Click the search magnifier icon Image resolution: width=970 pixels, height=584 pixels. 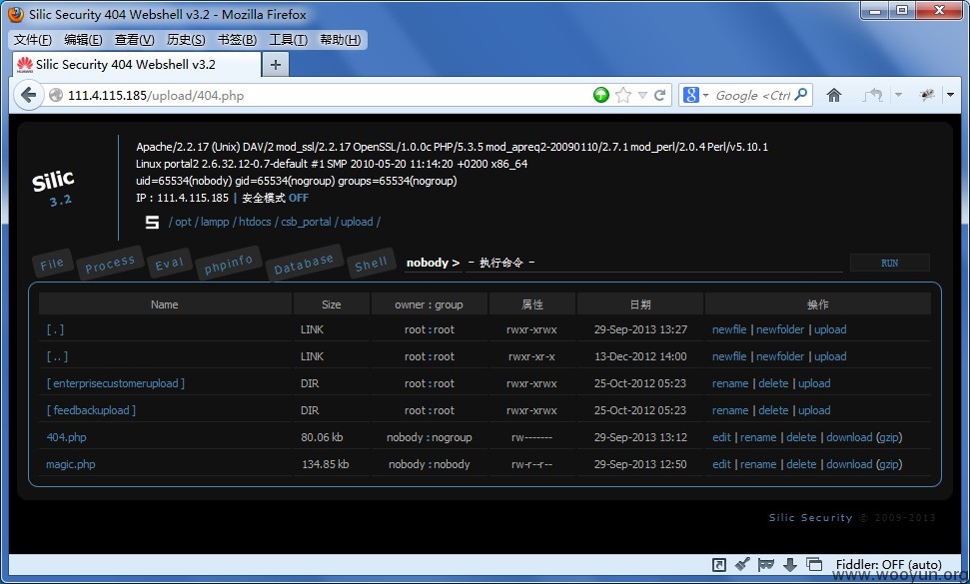801,95
